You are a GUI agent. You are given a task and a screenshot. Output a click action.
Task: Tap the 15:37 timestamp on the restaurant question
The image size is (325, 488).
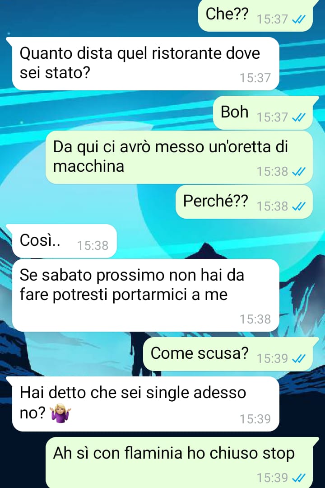pos(255,78)
